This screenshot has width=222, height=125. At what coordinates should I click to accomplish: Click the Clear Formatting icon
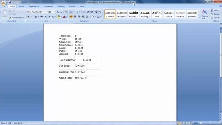(66, 12)
